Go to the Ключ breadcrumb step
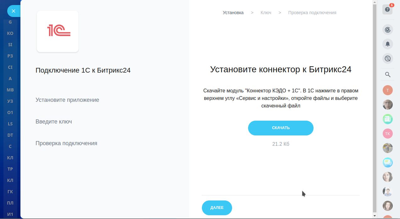The image size is (400, 219). click(x=266, y=13)
